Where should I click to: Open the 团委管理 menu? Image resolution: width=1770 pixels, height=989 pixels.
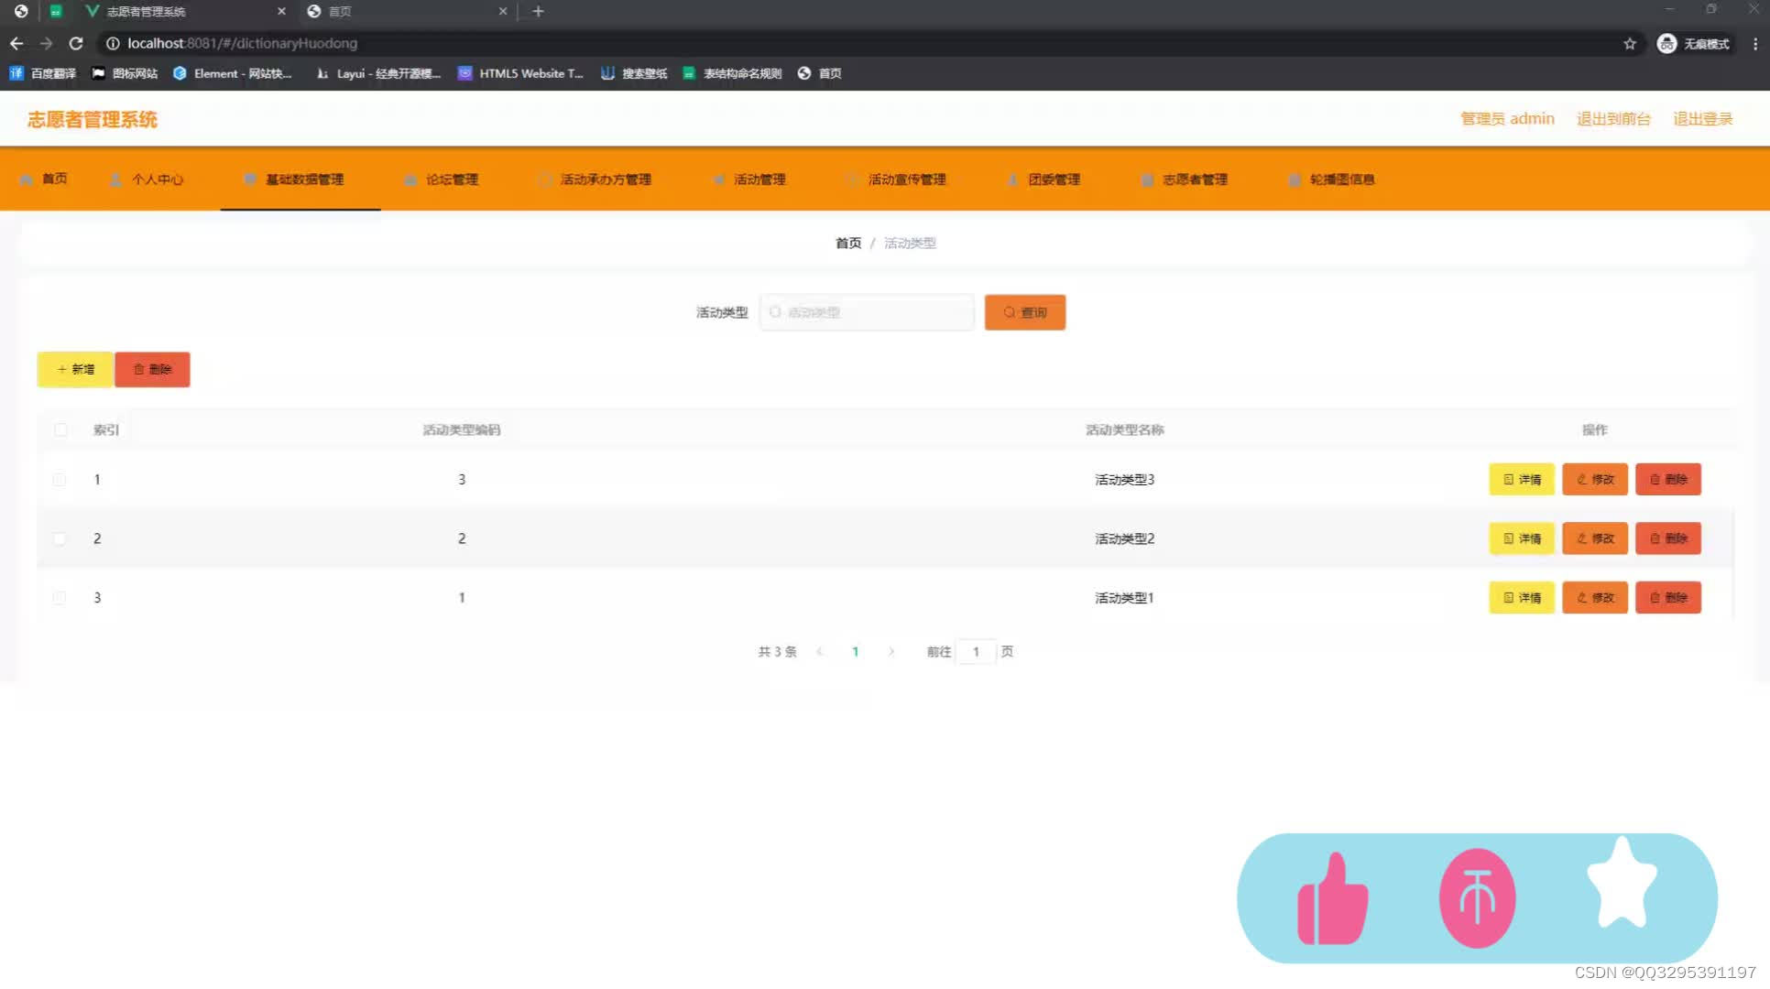1044,179
